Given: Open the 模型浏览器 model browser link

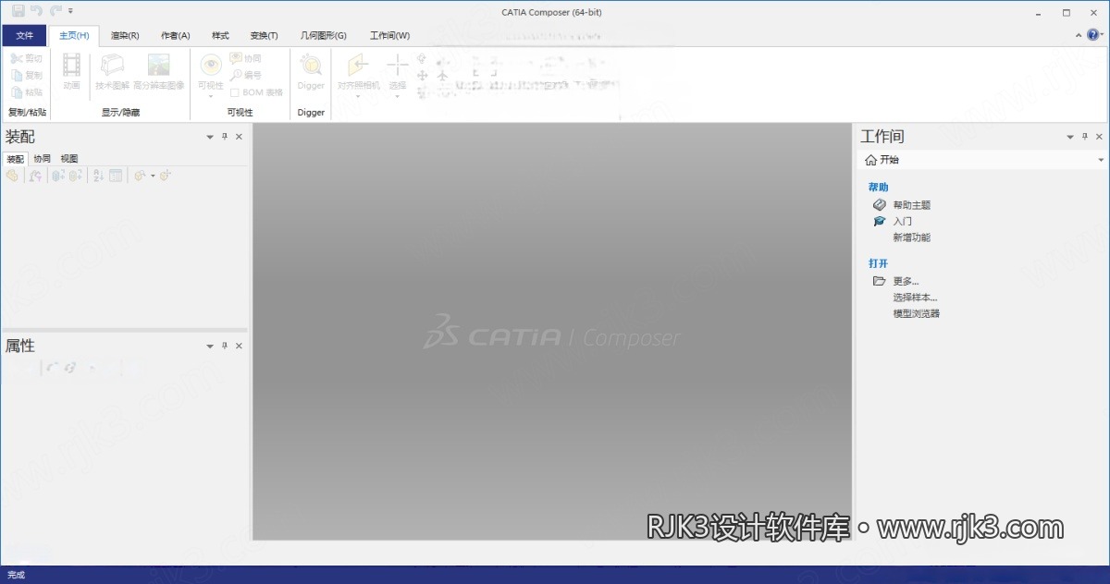Looking at the screenshot, I should coord(916,313).
